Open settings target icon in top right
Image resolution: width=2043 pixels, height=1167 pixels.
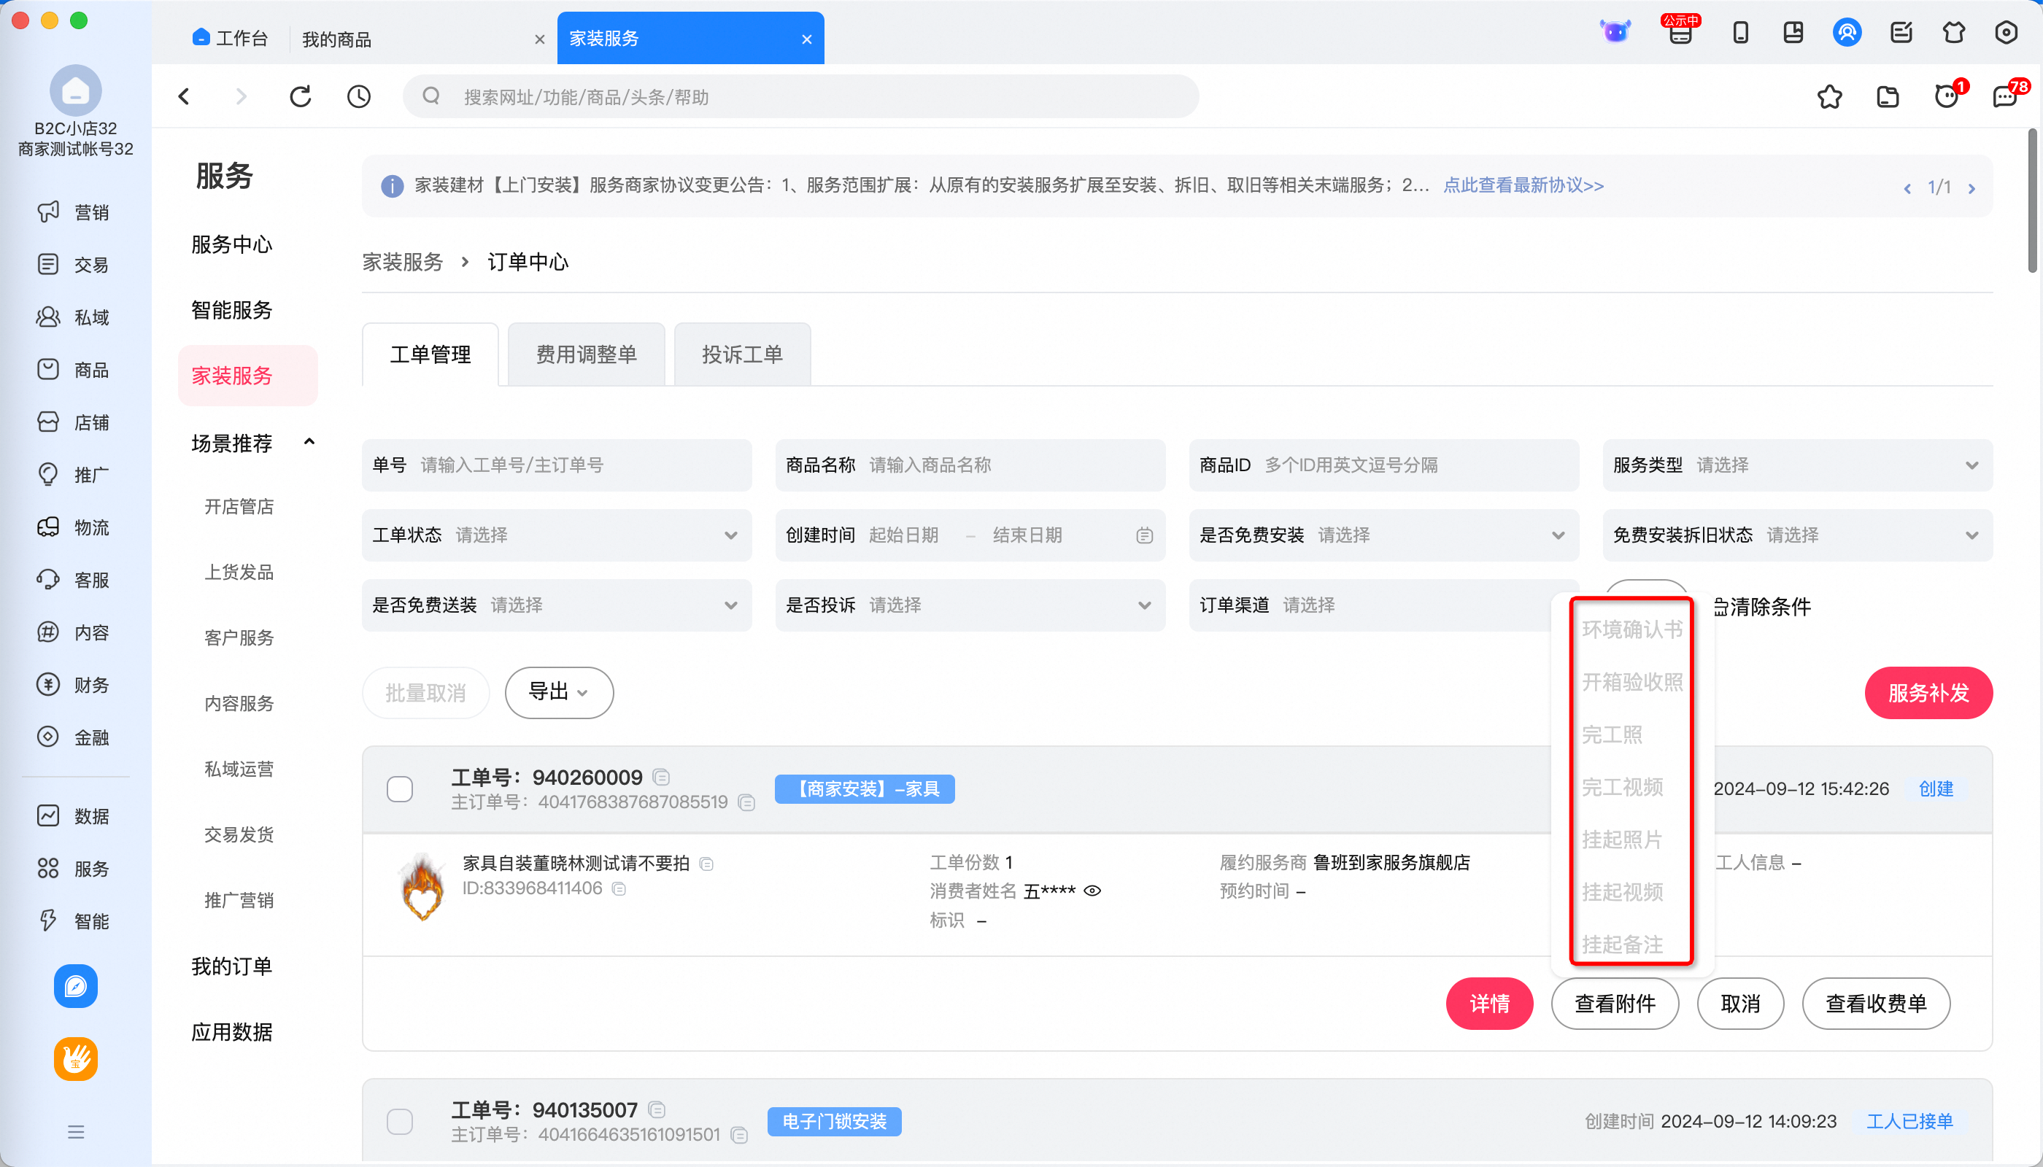(2006, 33)
